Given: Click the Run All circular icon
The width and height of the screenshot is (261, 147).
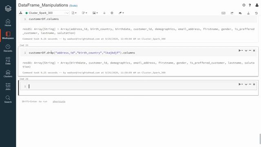Looking at the screenshot, I should click(112, 13).
